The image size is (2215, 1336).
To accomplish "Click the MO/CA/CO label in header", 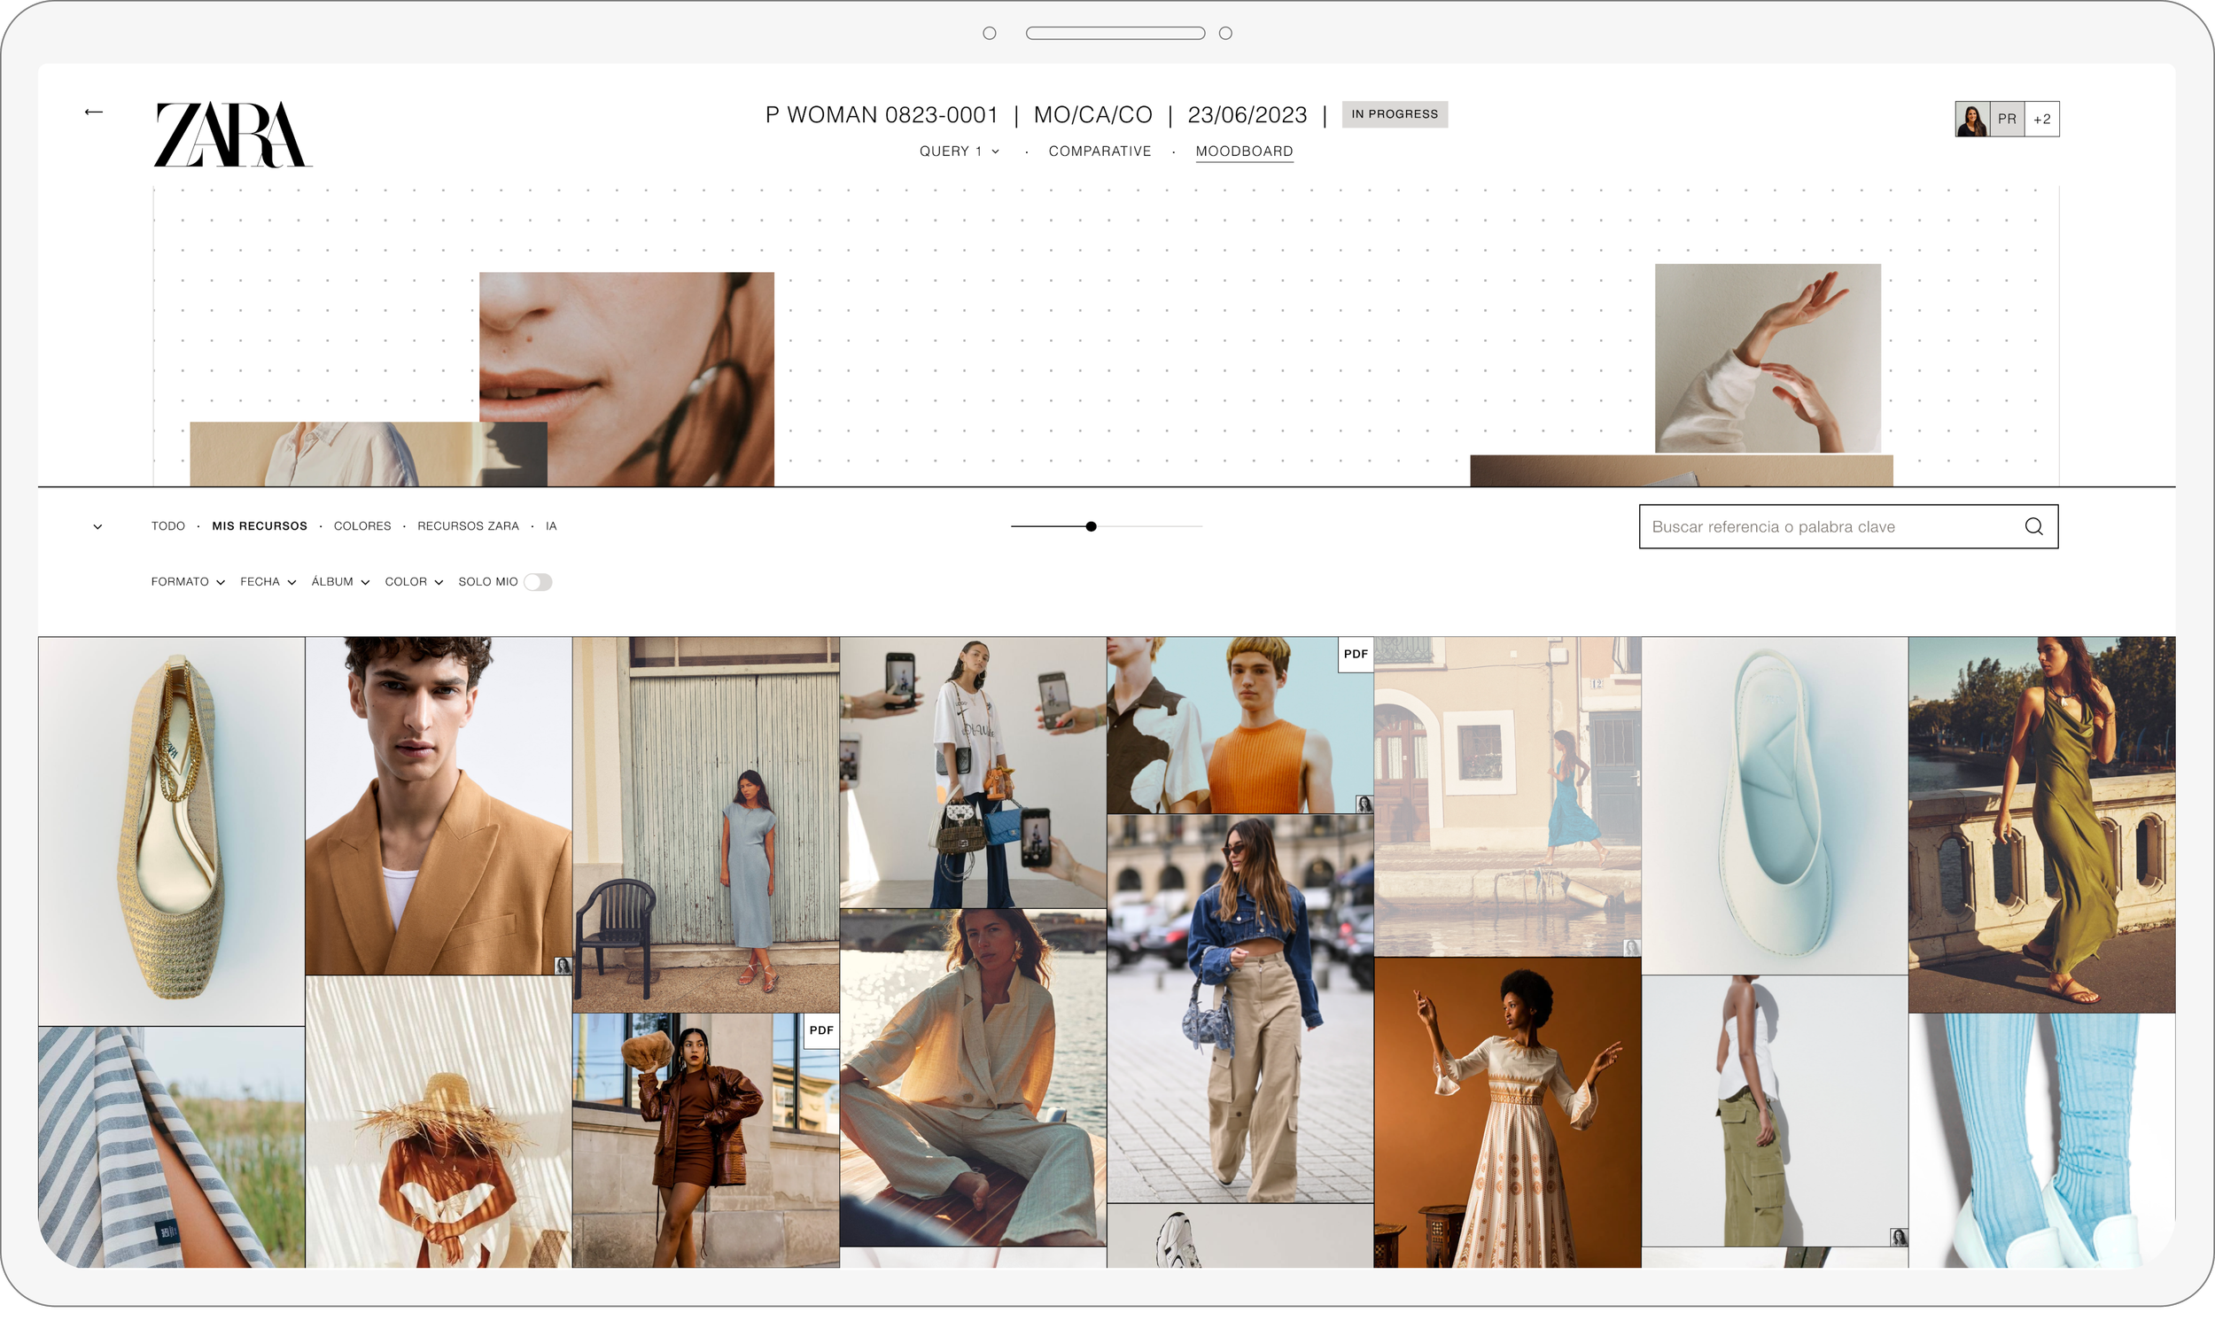I will click(x=1092, y=115).
